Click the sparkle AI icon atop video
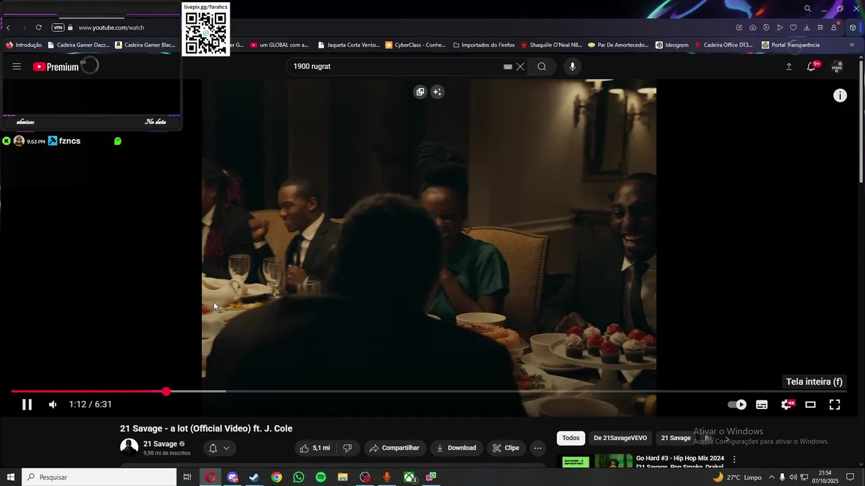 tap(437, 92)
